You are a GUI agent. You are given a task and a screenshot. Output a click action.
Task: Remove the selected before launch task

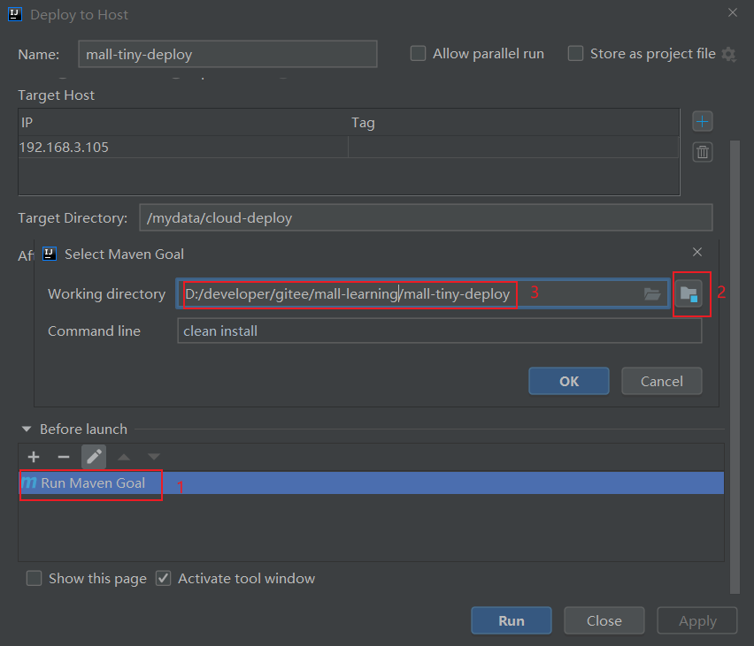tap(63, 457)
